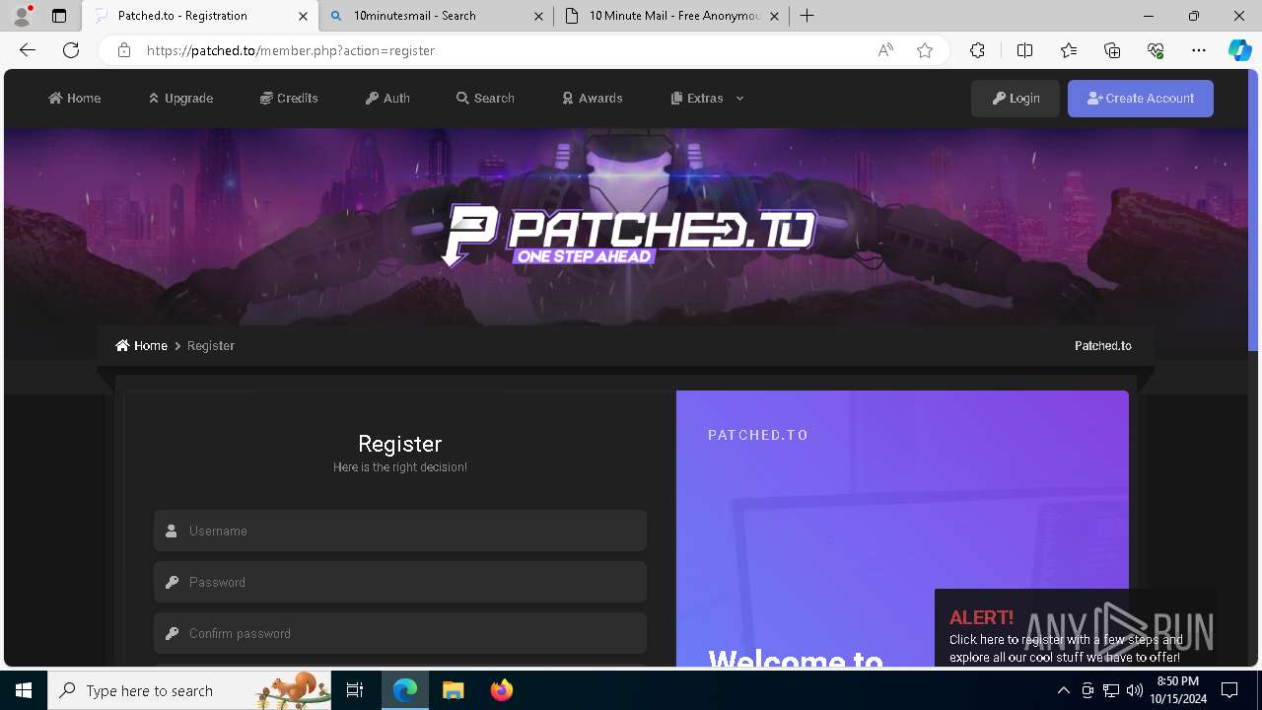Viewport: 1262px width, 710px height.
Task: Open Home in the site navigation
Action: tap(75, 98)
